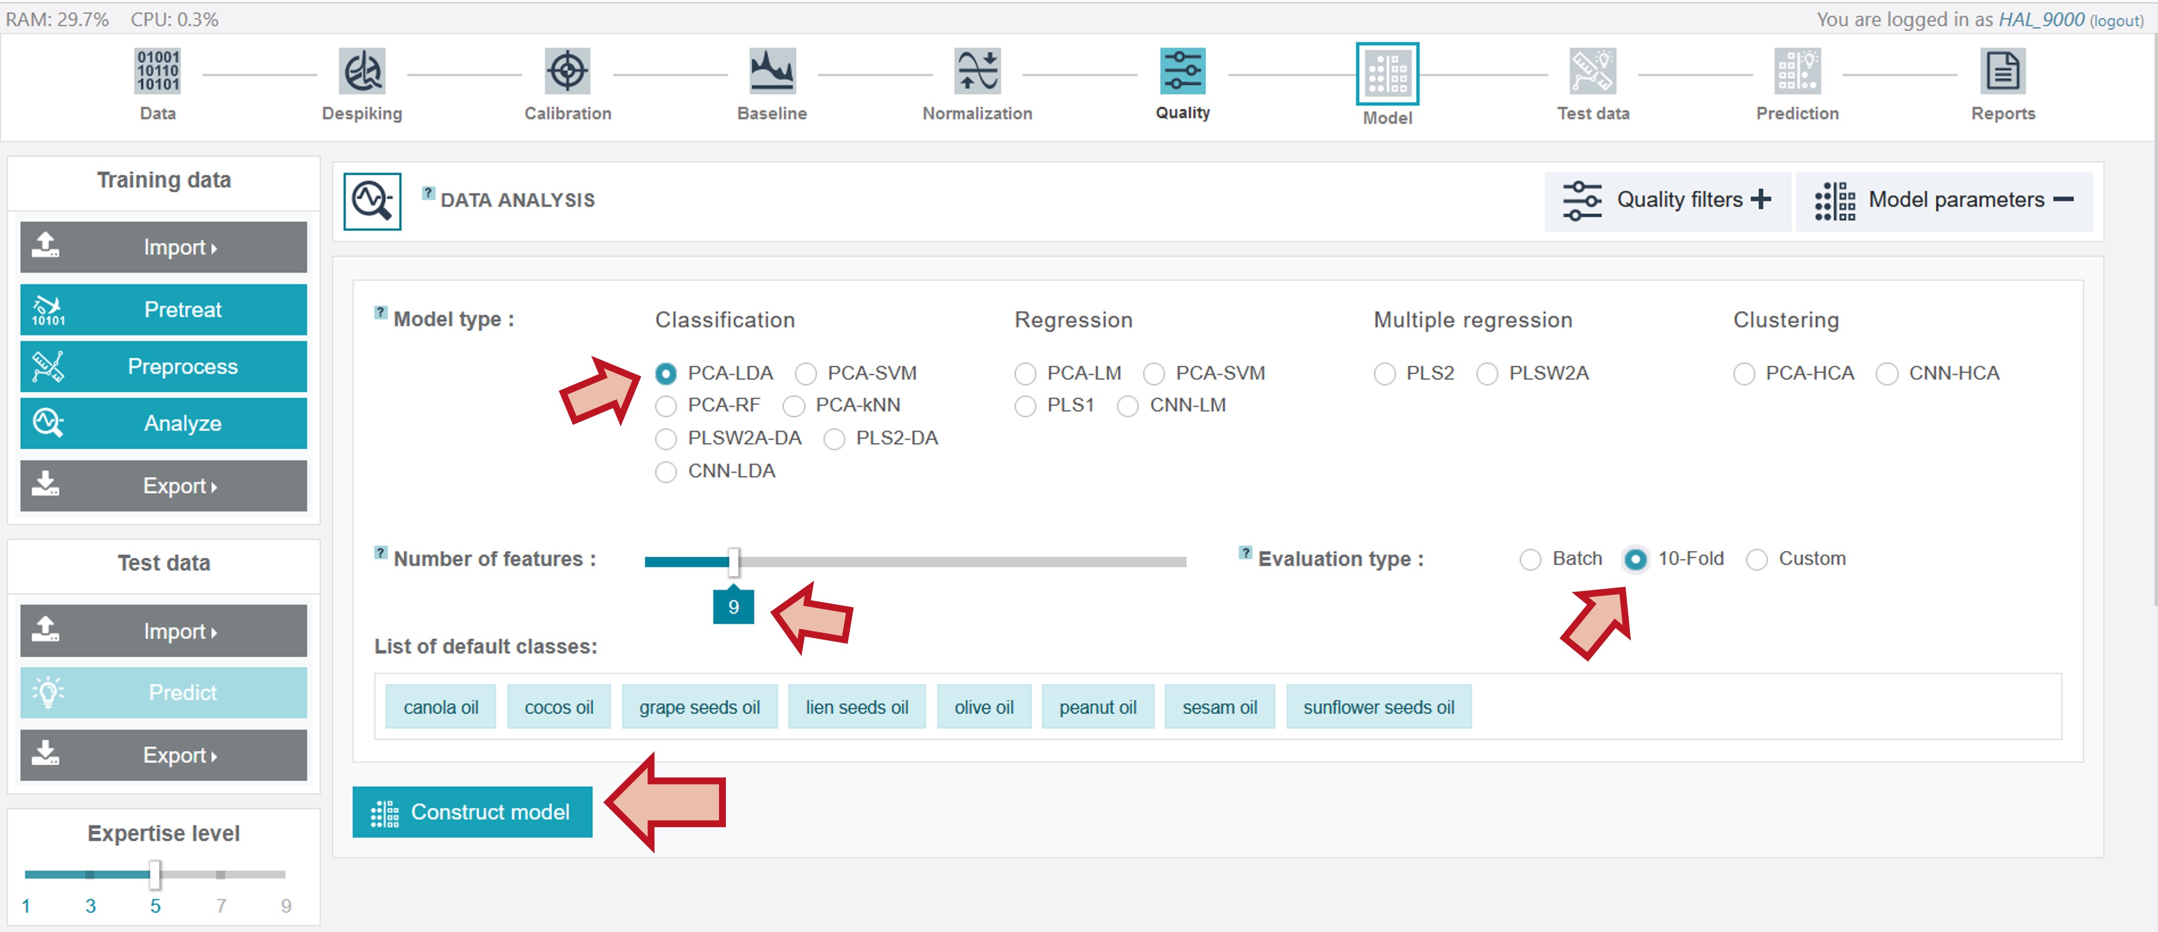Select Batch evaluation type

pyautogui.click(x=1530, y=559)
